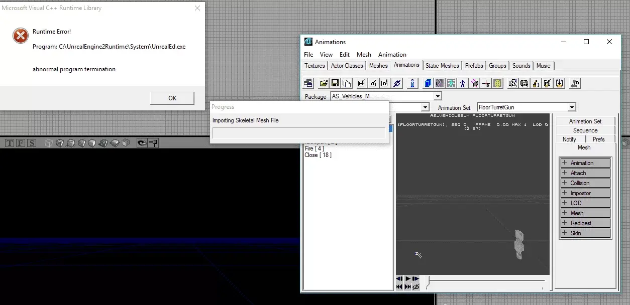This screenshot has height=305, width=630.
Task: Switch to the Prefabs browser tab
Action: [x=474, y=66]
